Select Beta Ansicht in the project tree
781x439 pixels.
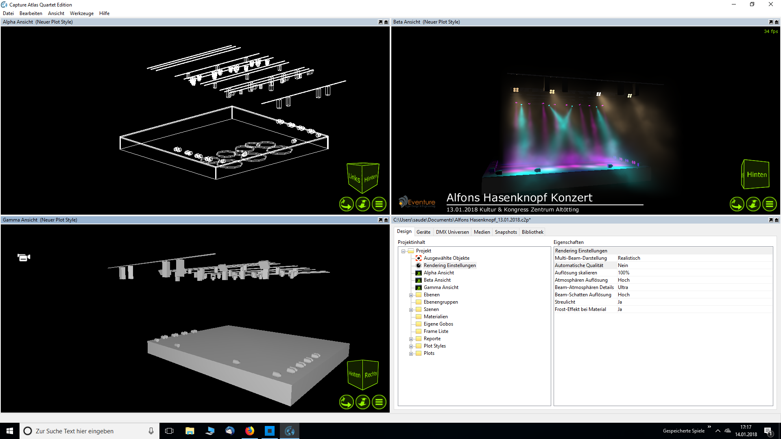pyautogui.click(x=437, y=280)
